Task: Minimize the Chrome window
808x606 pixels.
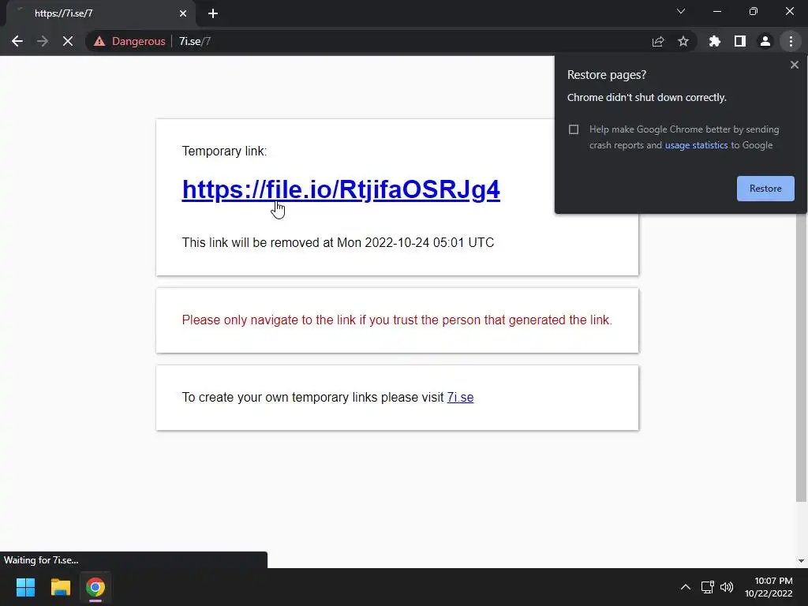Action: click(716, 11)
